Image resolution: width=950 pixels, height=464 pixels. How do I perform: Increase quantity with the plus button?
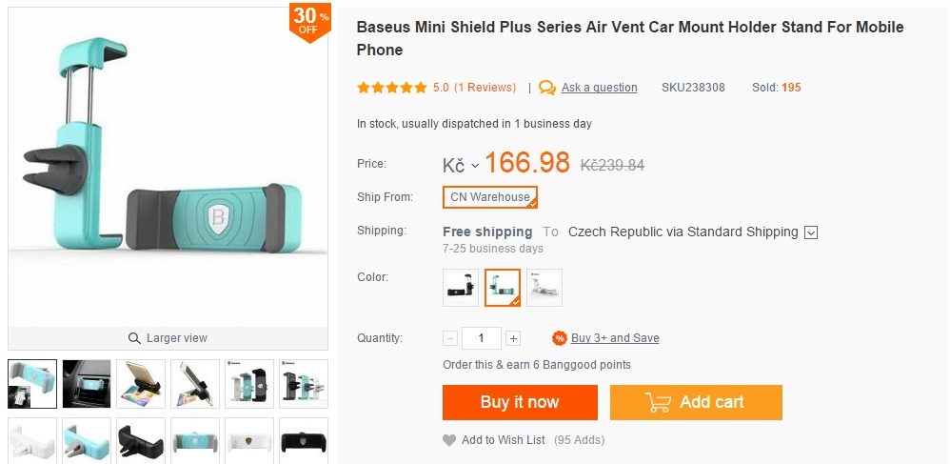[x=513, y=338]
